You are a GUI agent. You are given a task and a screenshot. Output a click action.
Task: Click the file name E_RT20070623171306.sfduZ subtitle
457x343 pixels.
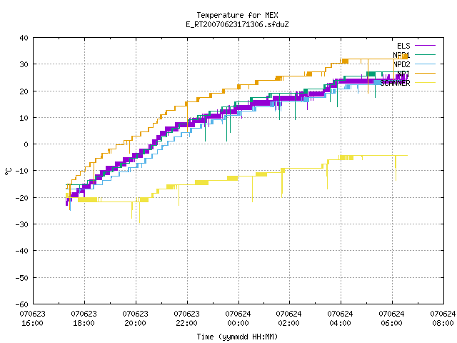tap(237, 24)
